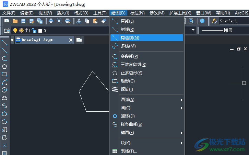Image resolution: width=249 pixels, height=155 pixels.
Task: Click the Print icon in toolbar
Action: pyautogui.click(x=51, y=21)
